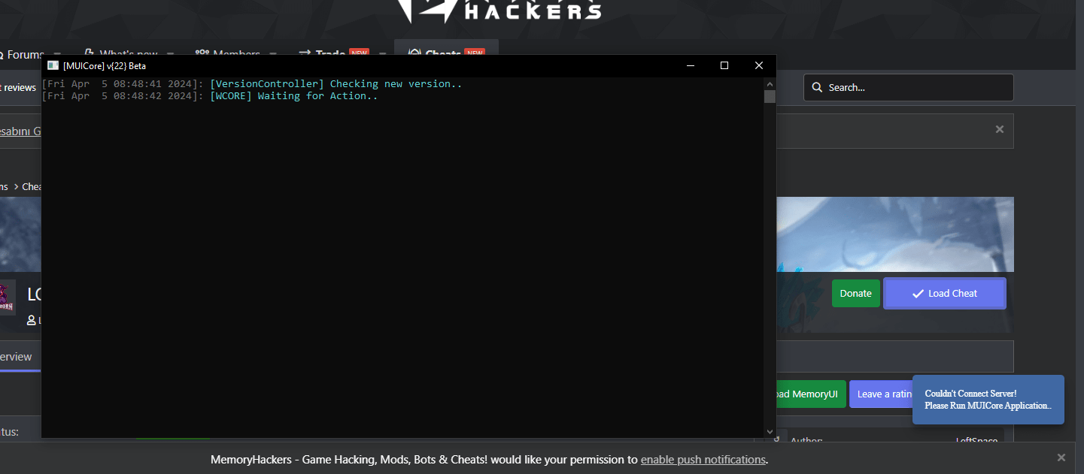Dismiss the notice banner with its X icon

(x=1000, y=129)
